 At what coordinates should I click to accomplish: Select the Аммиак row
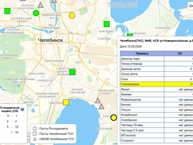click(x=157, y=94)
